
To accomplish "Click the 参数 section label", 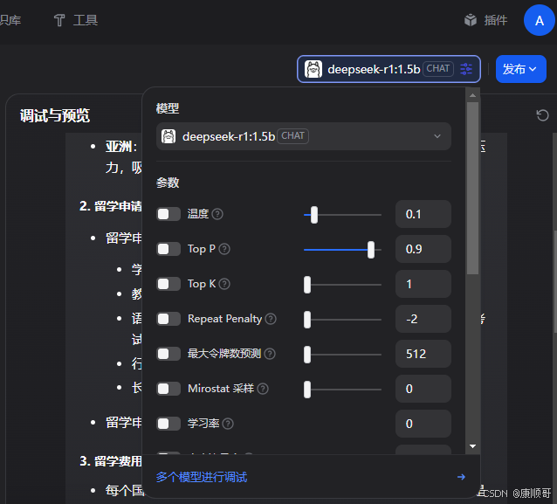I will tap(168, 183).
